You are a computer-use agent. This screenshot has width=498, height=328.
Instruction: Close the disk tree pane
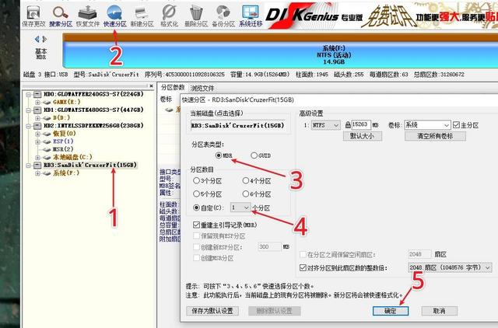click(152, 85)
